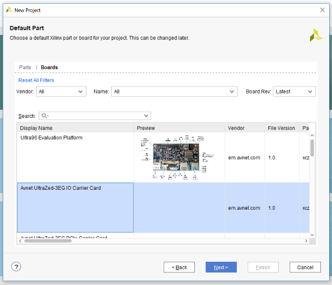Viewport: 332px width, 285px height.
Task: Click the New Project title bar icon
Action: point(8,10)
